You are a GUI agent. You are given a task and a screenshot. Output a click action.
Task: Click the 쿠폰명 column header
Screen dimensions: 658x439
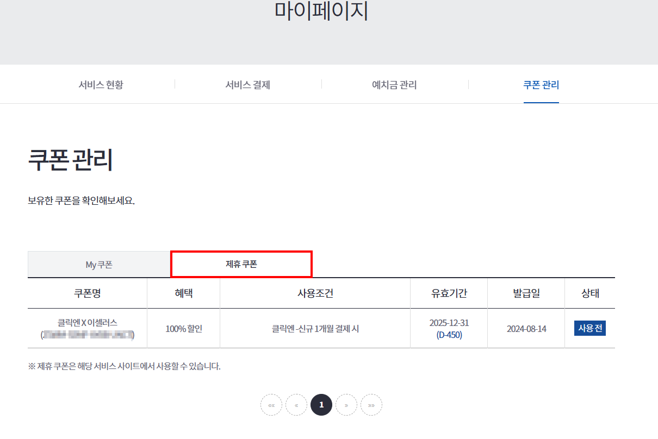pos(88,293)
